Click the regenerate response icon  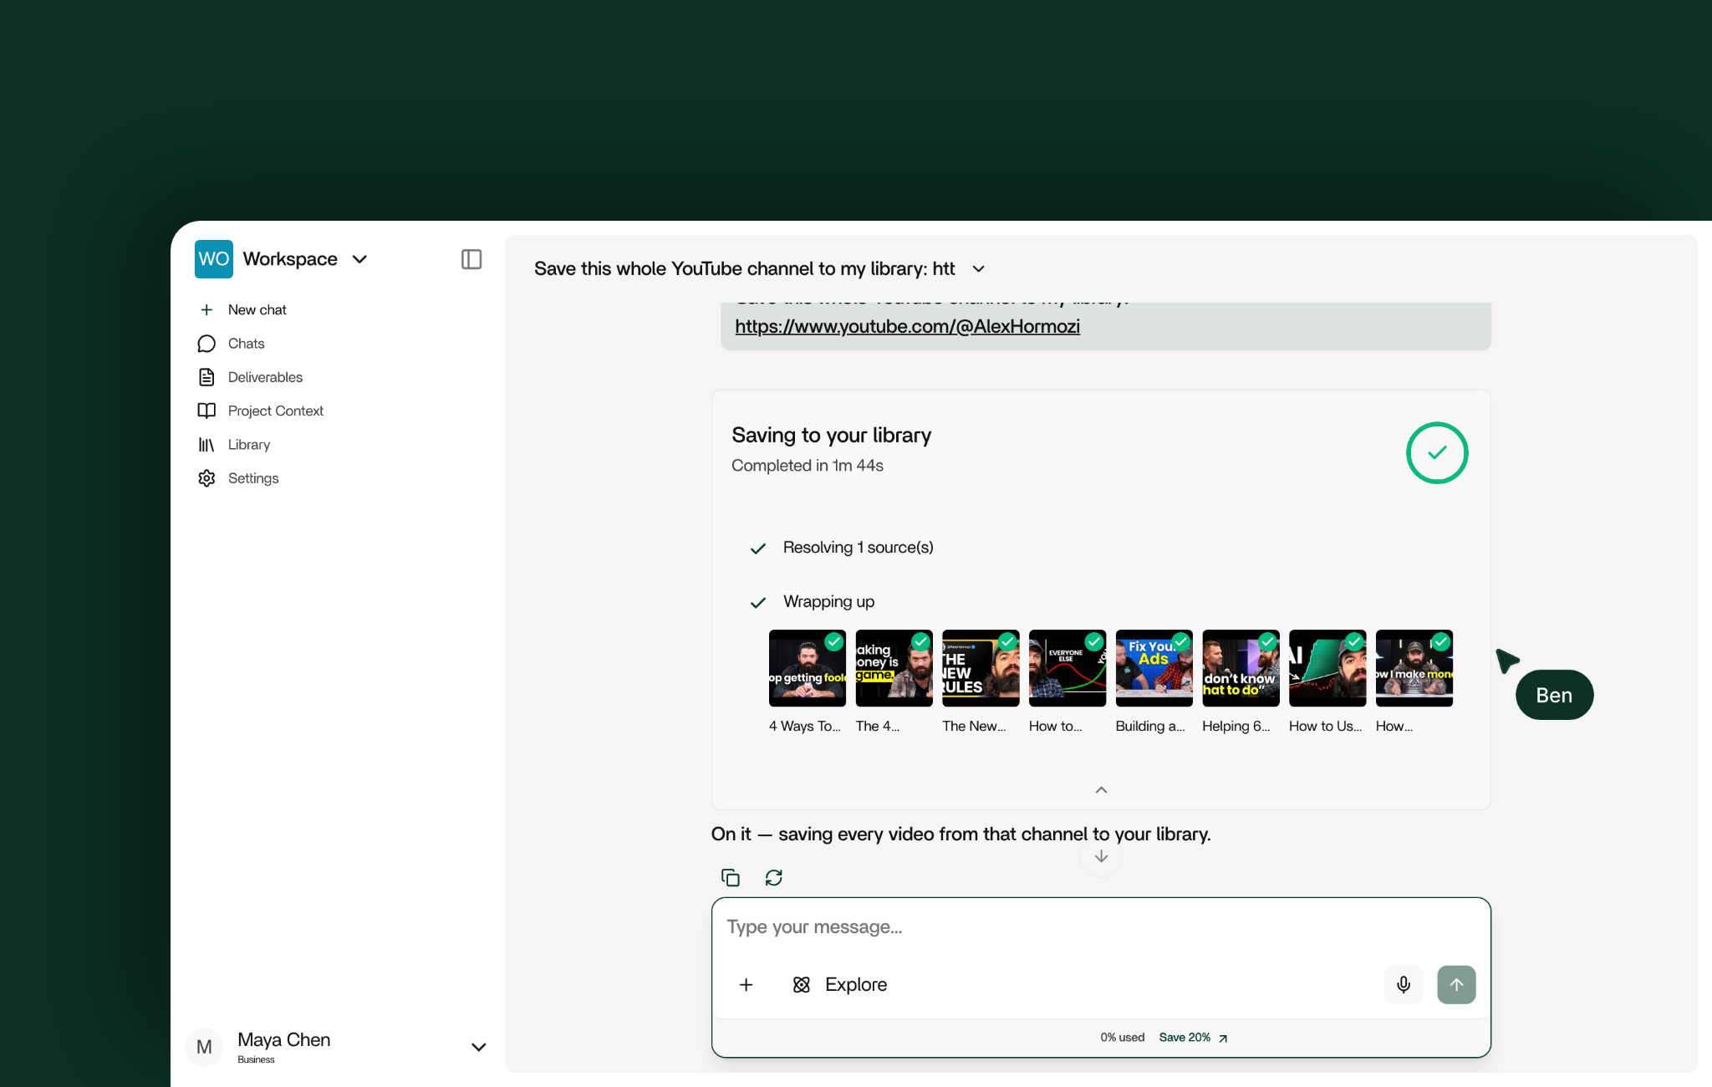click(x=774, y=877)
